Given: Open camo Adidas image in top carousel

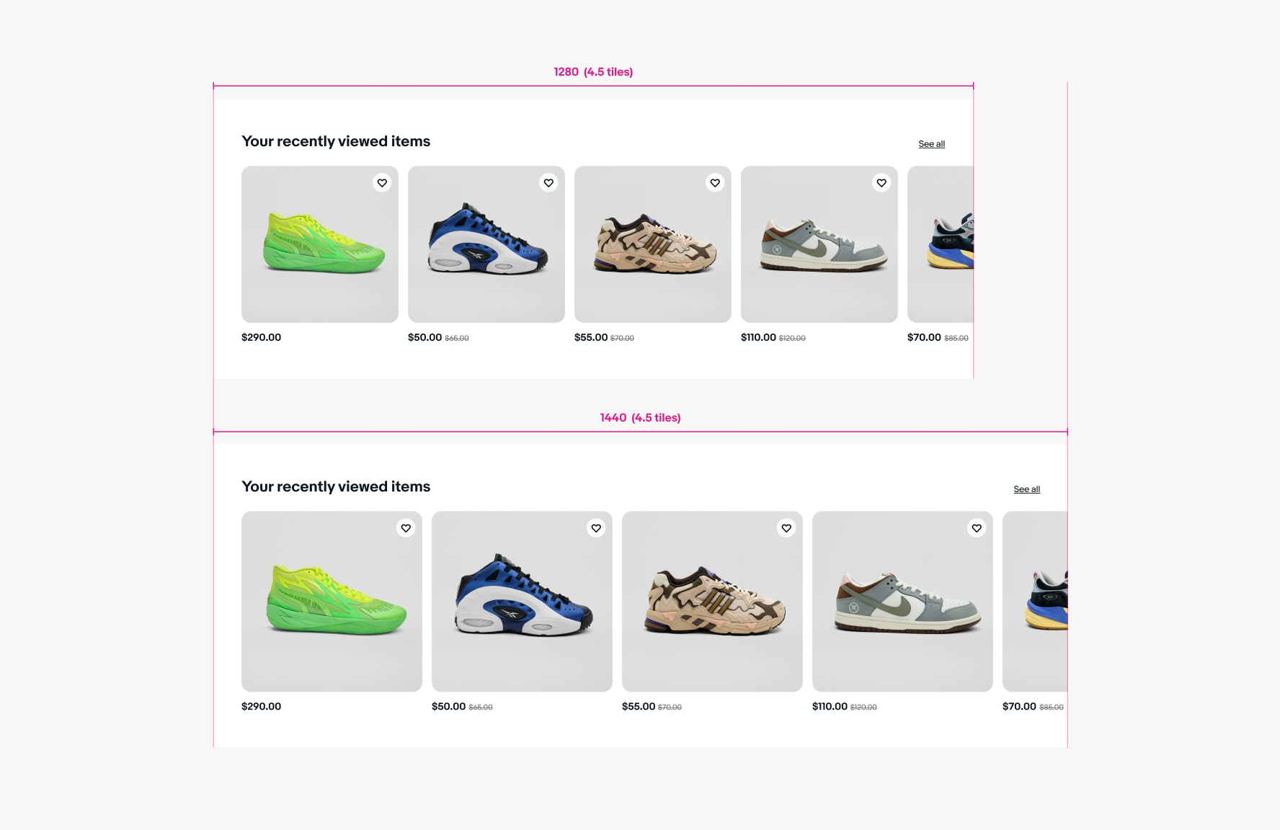Looking at the screenshot, I should click(x=653, y=244).
